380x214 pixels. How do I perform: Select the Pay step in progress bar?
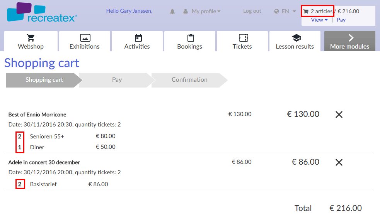coord(117,80)
